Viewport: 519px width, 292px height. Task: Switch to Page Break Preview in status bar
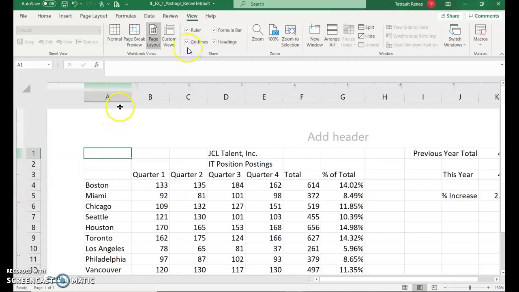434,288
